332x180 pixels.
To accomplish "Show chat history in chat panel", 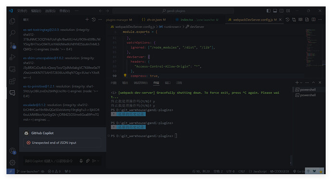I will point(94,19).
